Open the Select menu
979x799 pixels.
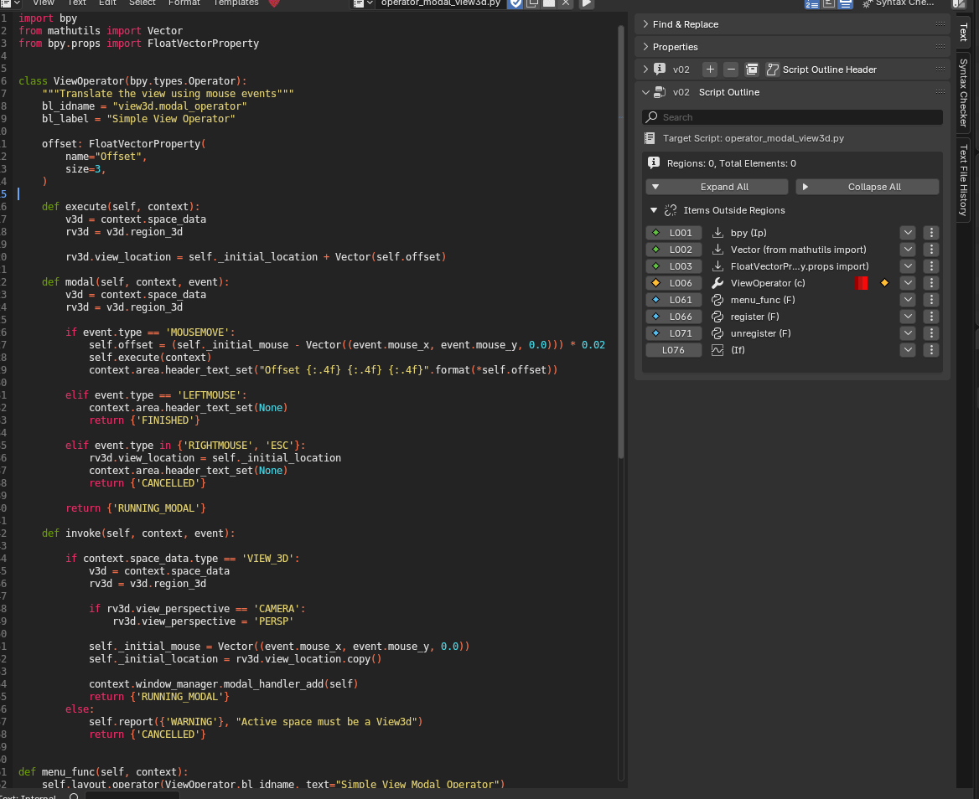(x=142, y=3)
